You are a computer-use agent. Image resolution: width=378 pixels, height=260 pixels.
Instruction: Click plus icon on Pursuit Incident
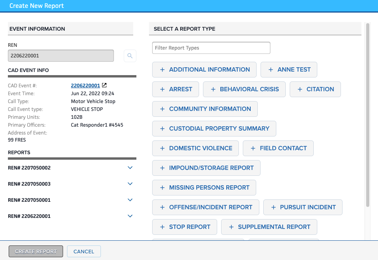pyautogui.click(x=273, y=207)
